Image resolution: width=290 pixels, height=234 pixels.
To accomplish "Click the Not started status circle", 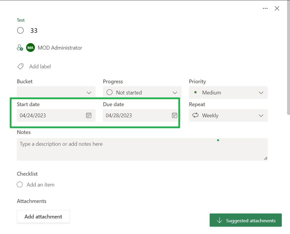I will pyautogui.click(x=109, y=92).
